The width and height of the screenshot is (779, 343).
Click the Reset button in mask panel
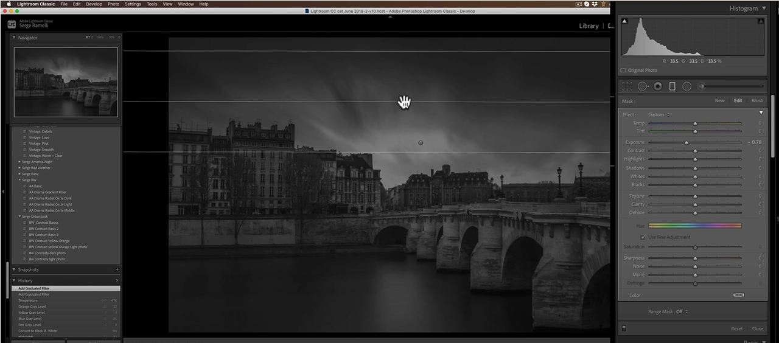tap(736, 329)
